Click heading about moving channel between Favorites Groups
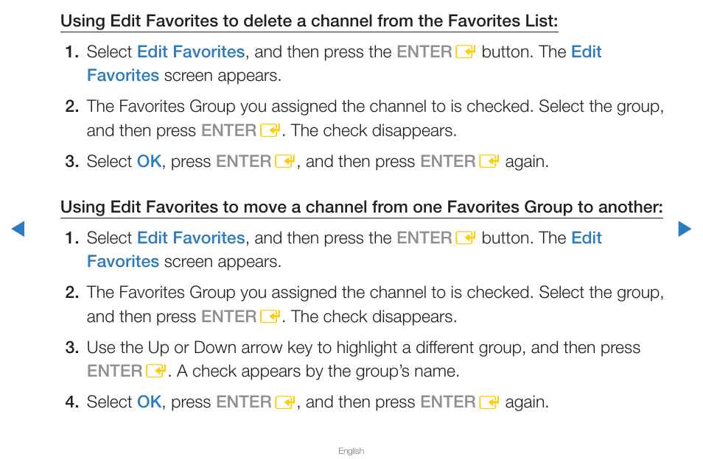Image resolution: width=703 pixels, height=459 pixels. 361,207
